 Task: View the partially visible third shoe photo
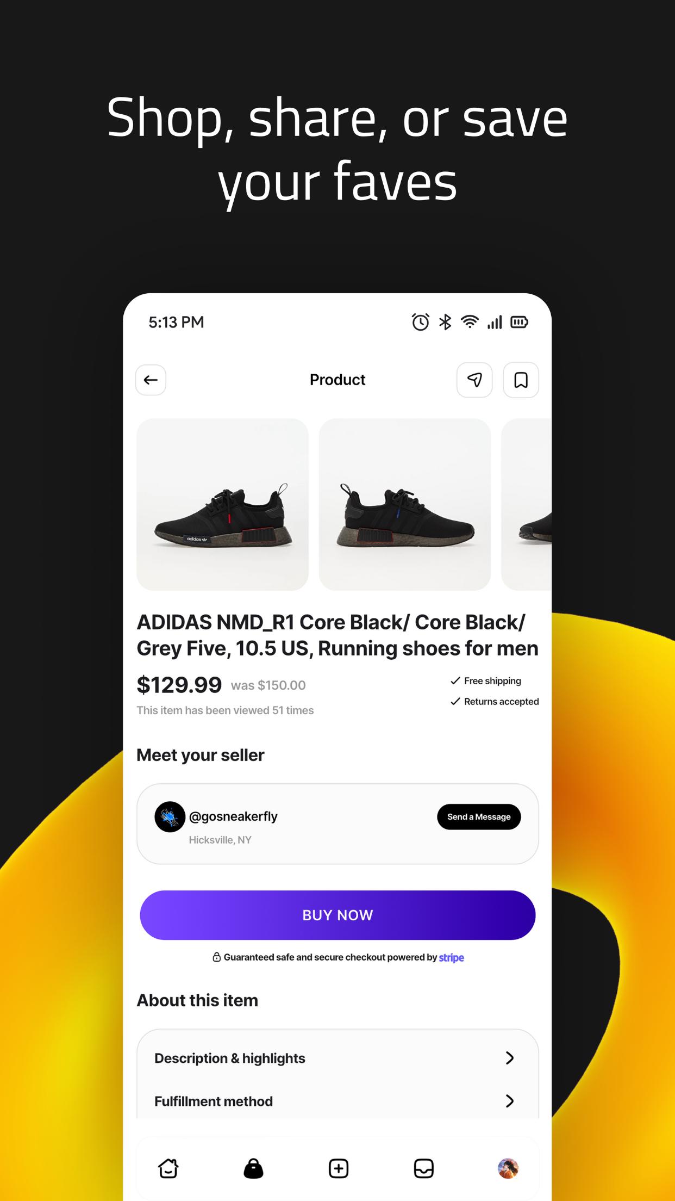click(526, 504)
